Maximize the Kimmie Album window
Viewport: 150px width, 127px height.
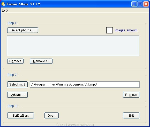click(140, 4)
